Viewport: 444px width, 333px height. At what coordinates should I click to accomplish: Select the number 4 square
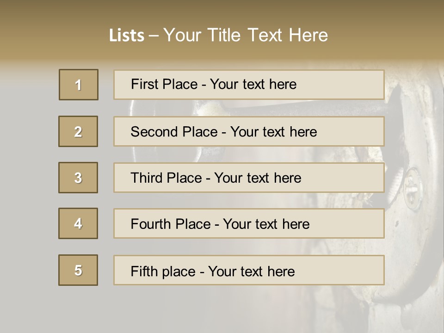coord(78,223)
